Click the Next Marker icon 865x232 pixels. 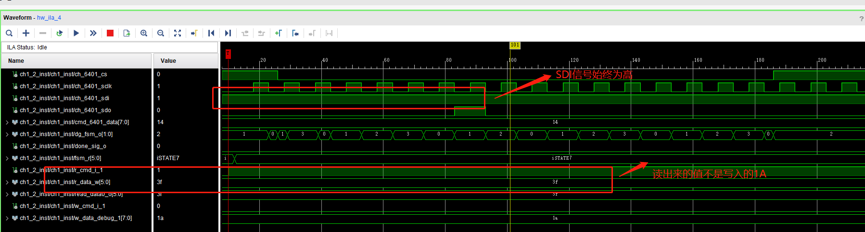(312, 33)
